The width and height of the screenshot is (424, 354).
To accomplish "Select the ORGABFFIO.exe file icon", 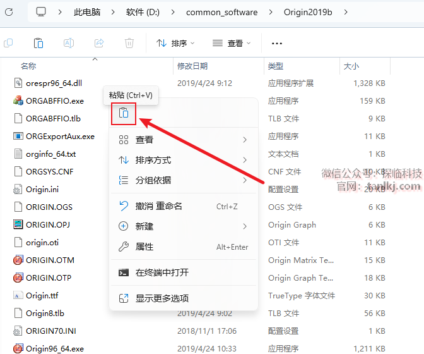I will pos(18,101).
